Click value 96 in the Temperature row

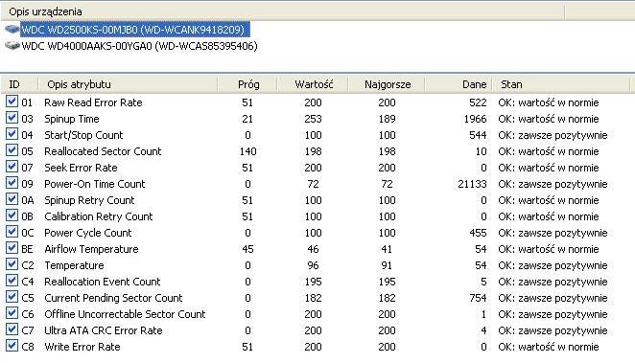(x=313, y=265)
